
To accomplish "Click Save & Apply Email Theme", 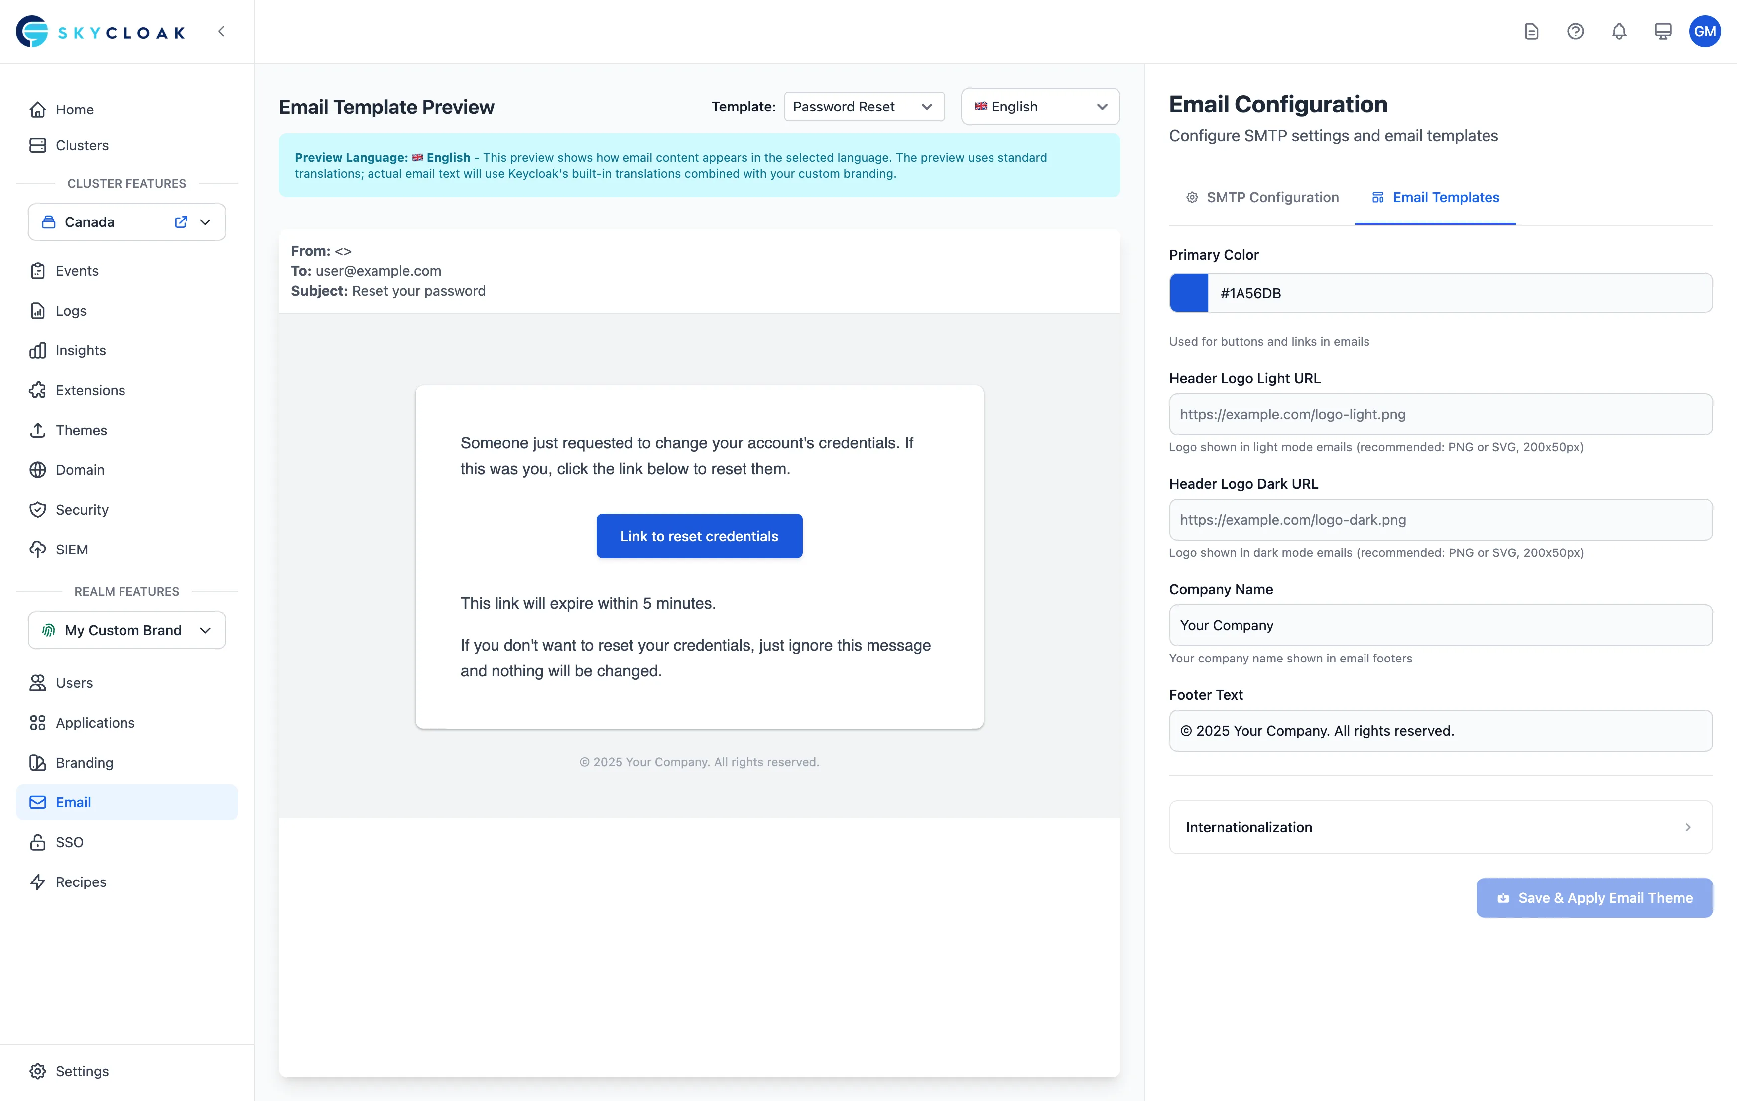I will [1594, 897].
